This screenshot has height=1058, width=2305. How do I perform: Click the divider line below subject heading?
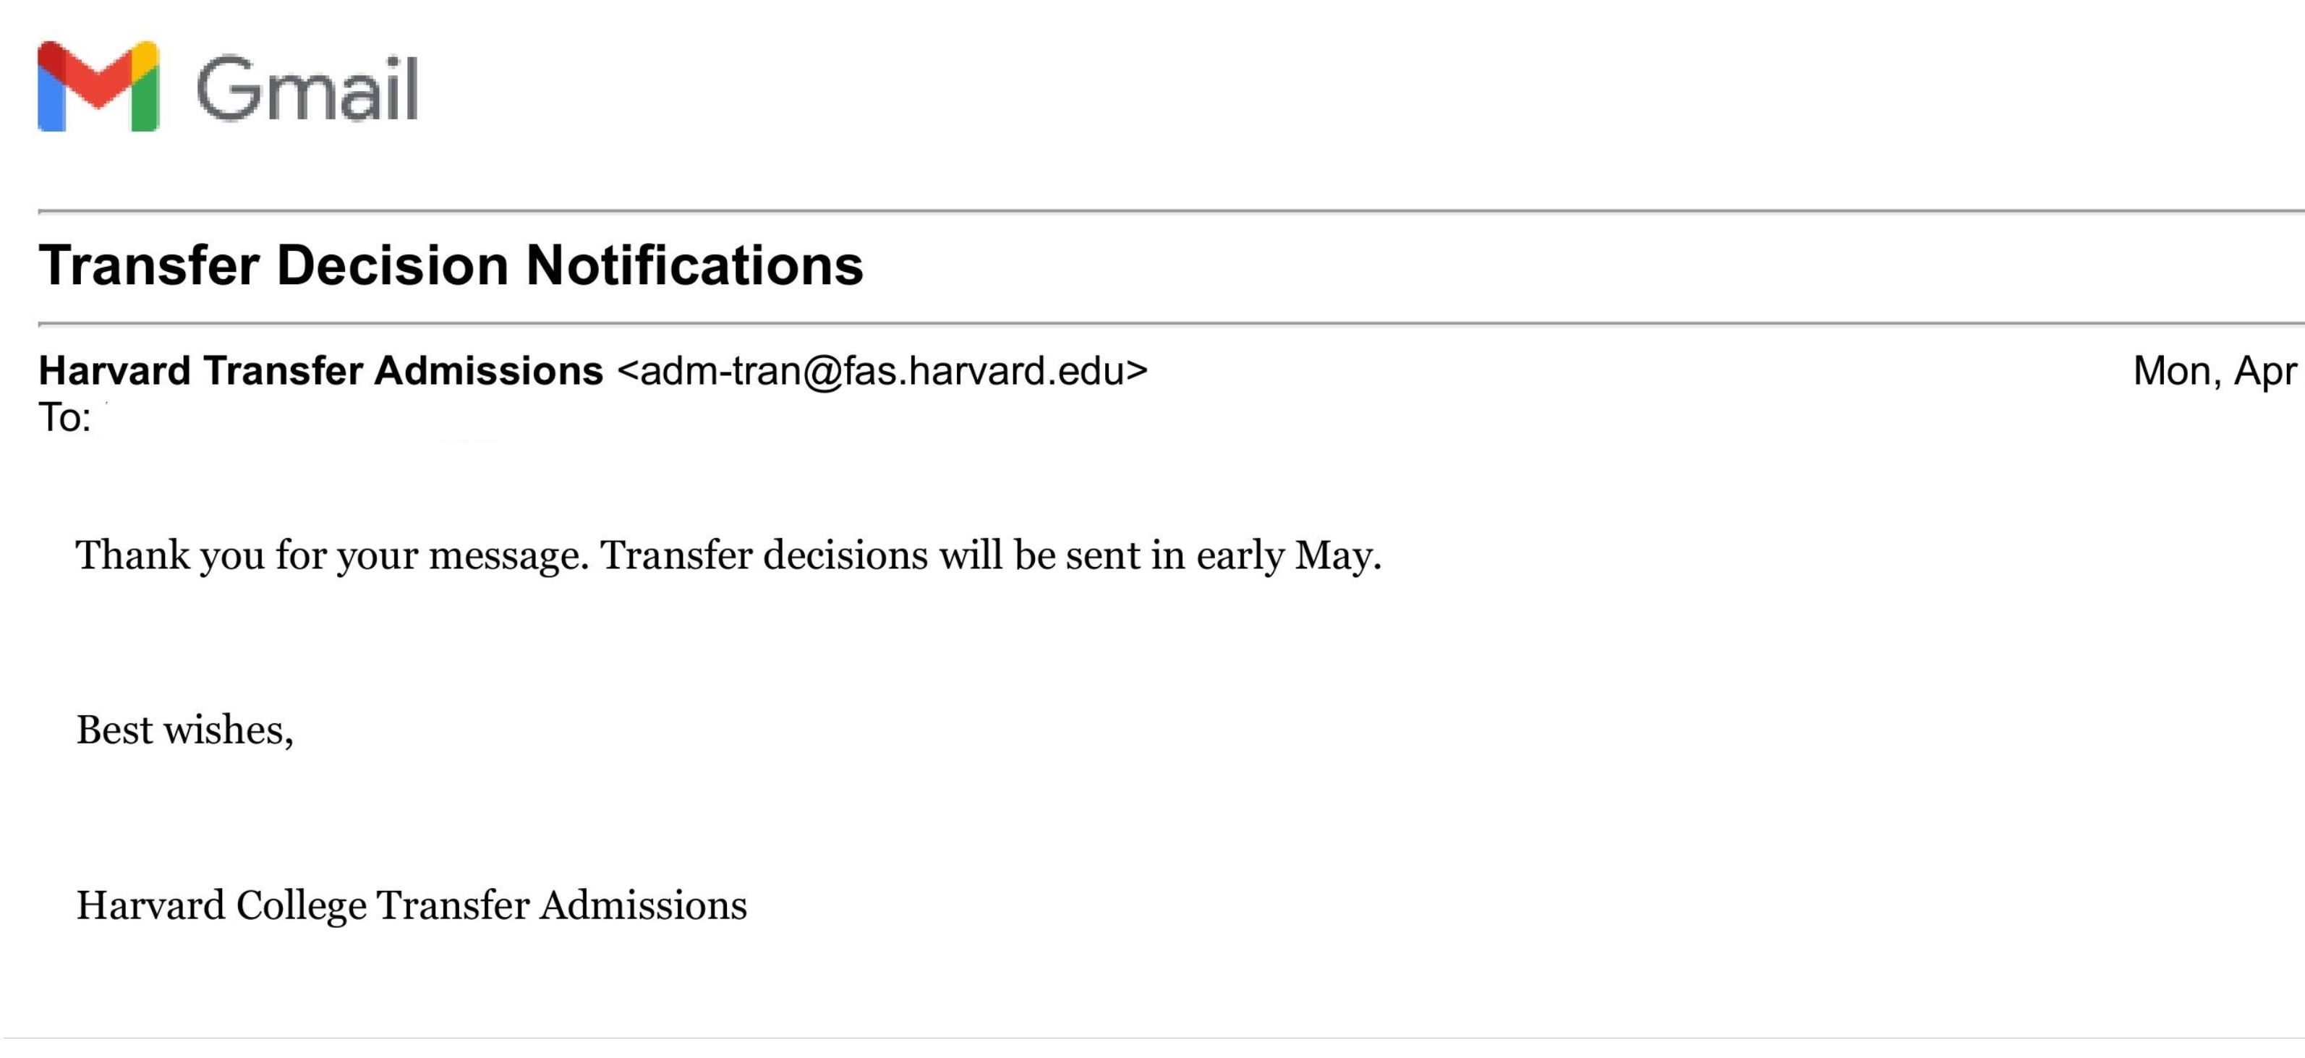(x=1170, y=323)
